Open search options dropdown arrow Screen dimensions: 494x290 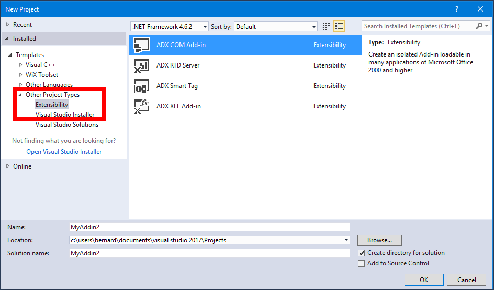(487, 26)
